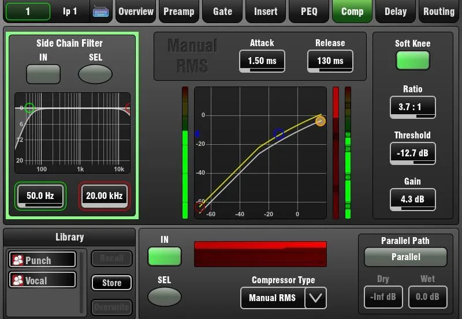Click the Library panel header

point(69,237)
